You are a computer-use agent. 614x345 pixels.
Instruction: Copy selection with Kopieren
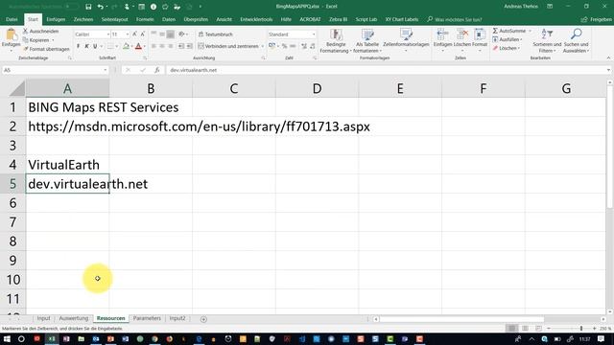(36, 40)
